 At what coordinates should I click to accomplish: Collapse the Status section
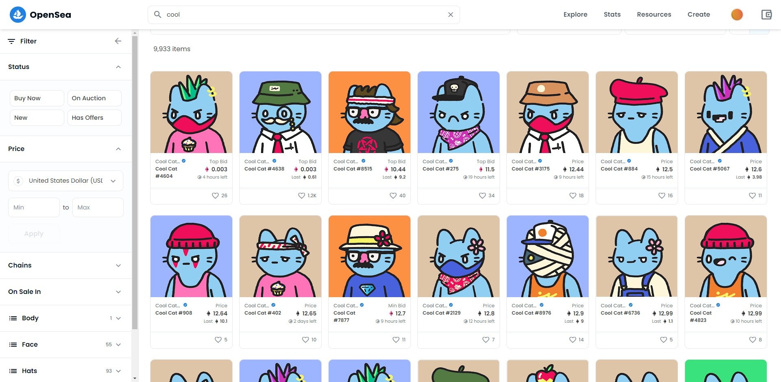(x=118, y=67)
